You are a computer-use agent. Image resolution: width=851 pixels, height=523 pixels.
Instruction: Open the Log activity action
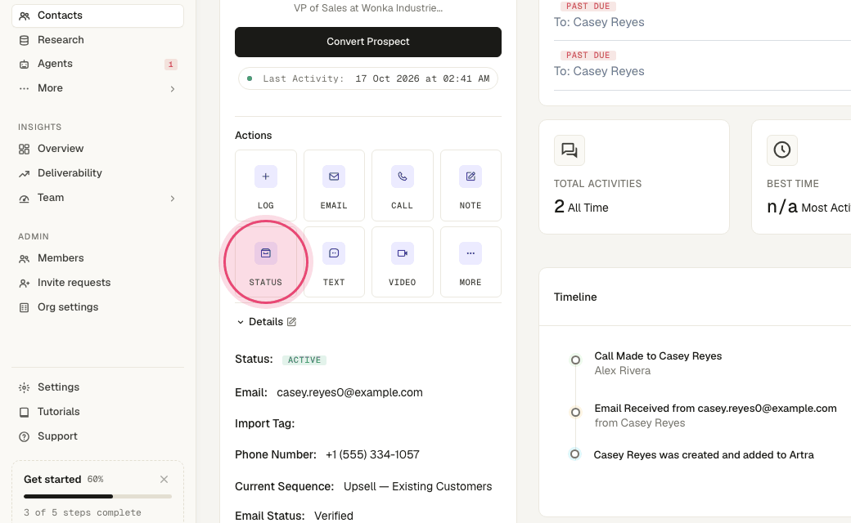[265, 186]
